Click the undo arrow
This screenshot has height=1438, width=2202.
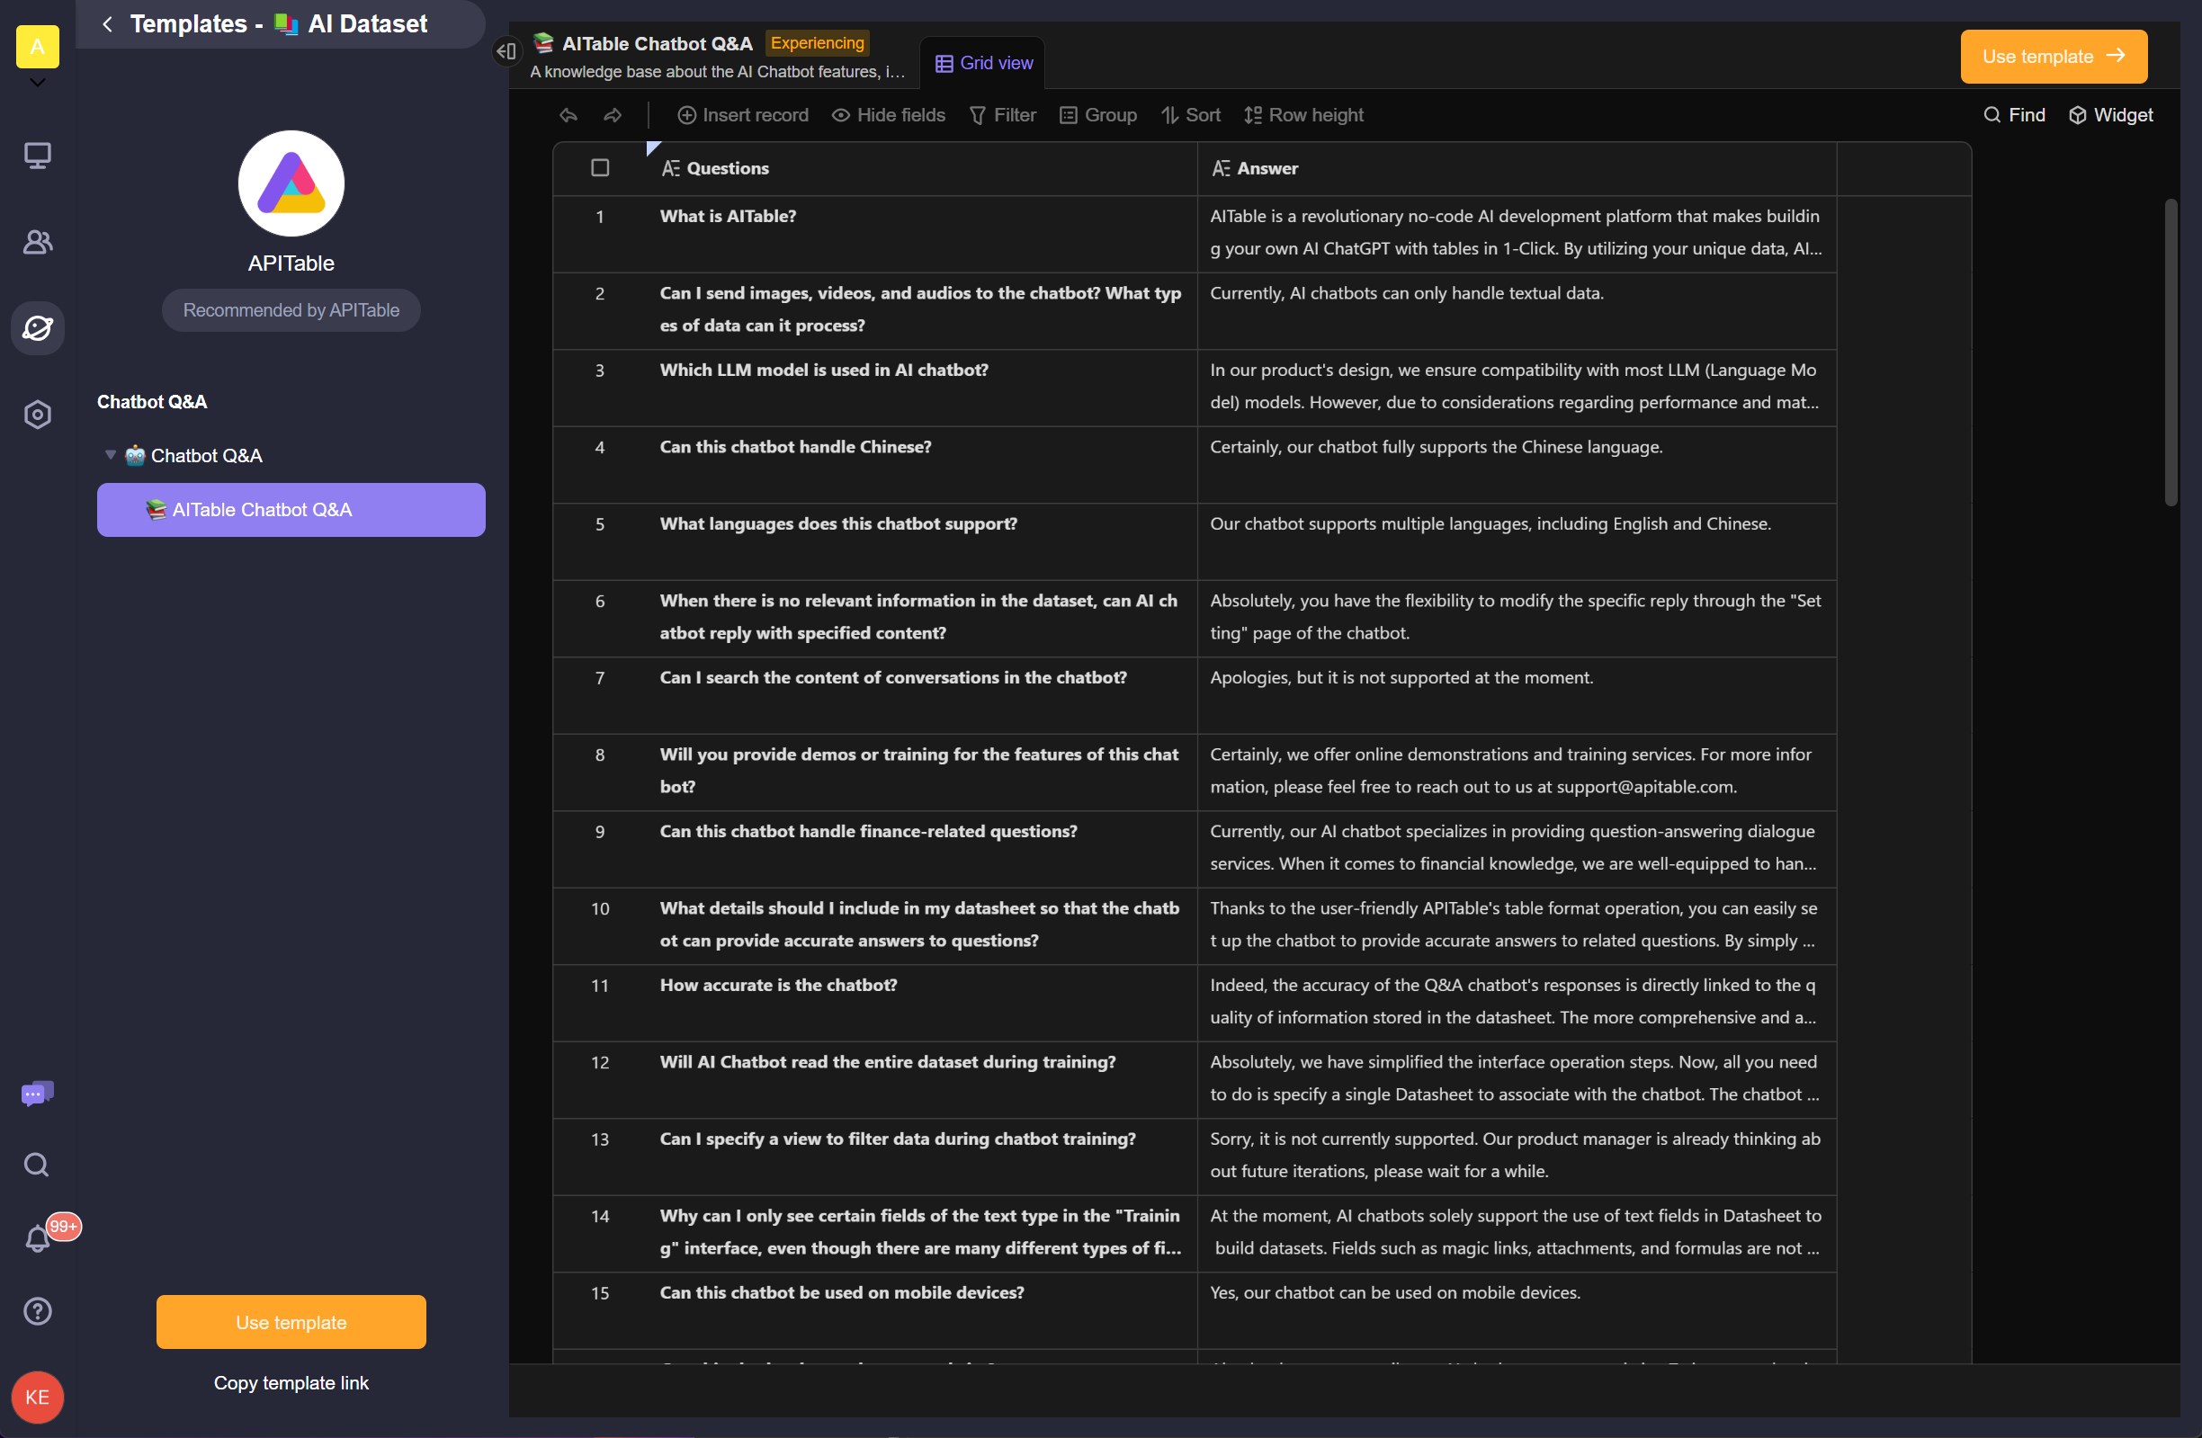point(569,115)
